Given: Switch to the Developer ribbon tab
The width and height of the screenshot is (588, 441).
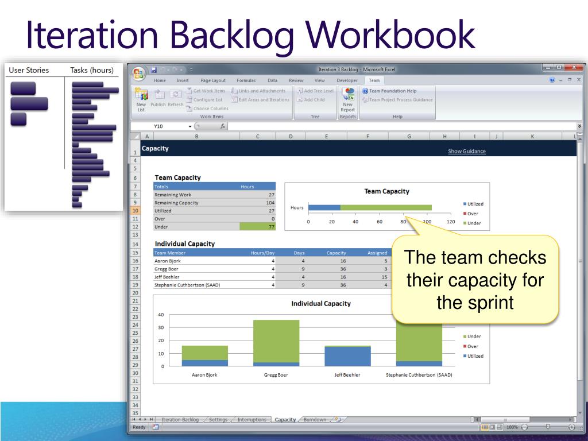Looking at the screenshot, I should pos(347,80).
